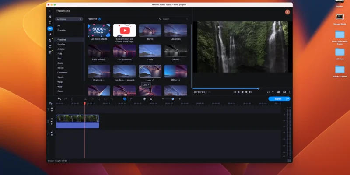Select the waterfall clip on timeline

coord(77,122)
